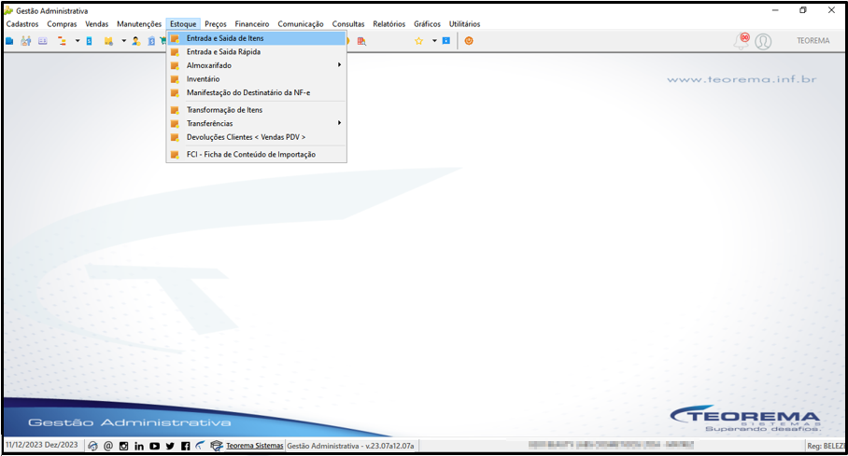Select the Inventário menu entry

pos(256,79)
